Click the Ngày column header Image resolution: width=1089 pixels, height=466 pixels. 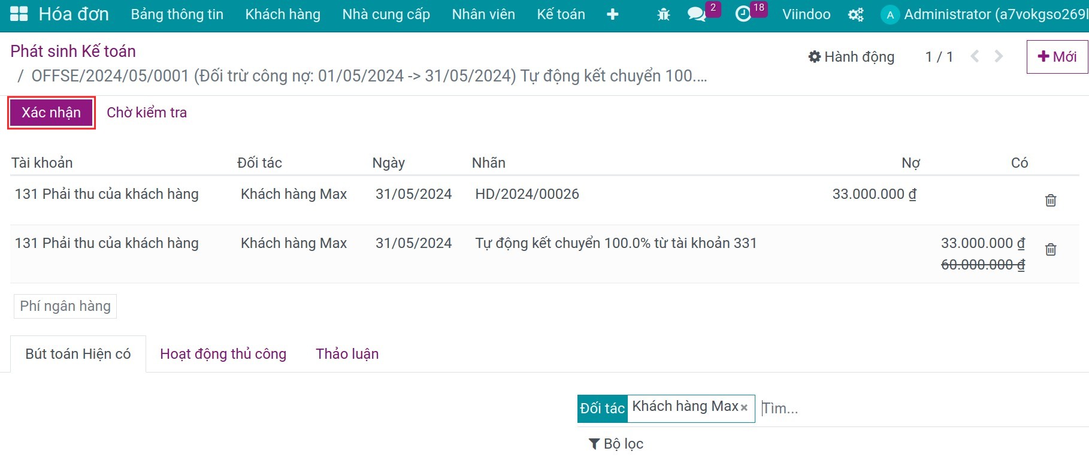tap(389, 163)
